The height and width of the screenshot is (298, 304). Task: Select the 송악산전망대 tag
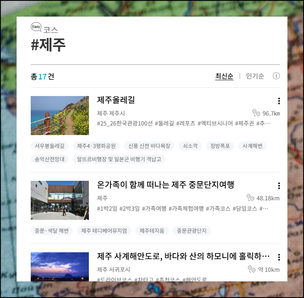(49, 159)
